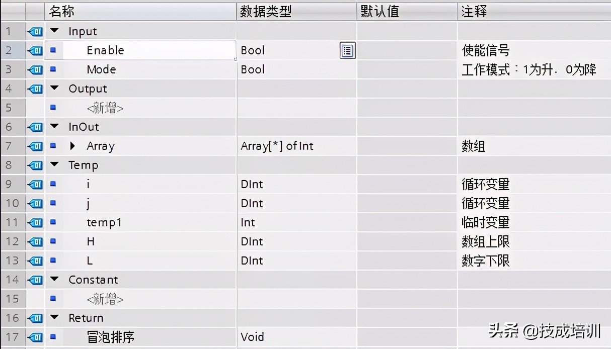
Task: Click the variable icon on the H row
Action: pos(34,241)
